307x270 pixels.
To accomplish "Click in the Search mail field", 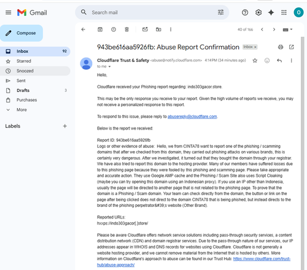I will point(152,12).
